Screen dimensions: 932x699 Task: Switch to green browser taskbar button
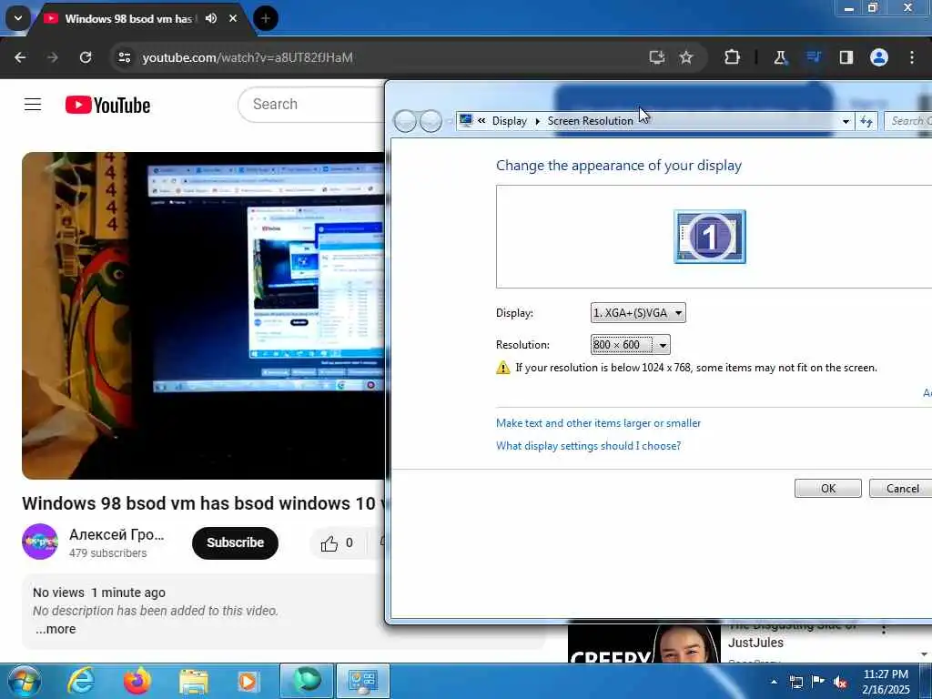tap(307, 681)
